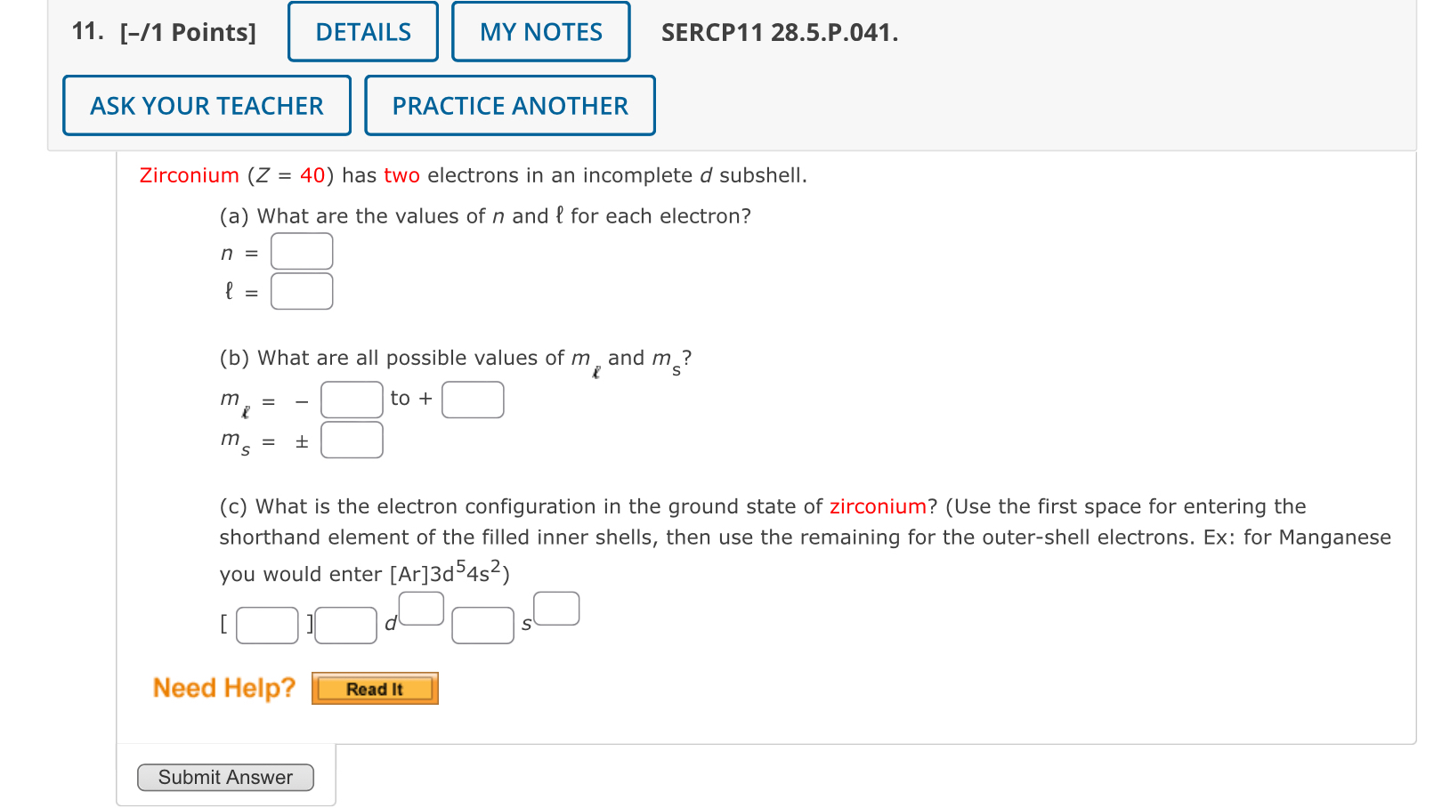
Task: Open MY NOTES
Action: click(539, 31)
